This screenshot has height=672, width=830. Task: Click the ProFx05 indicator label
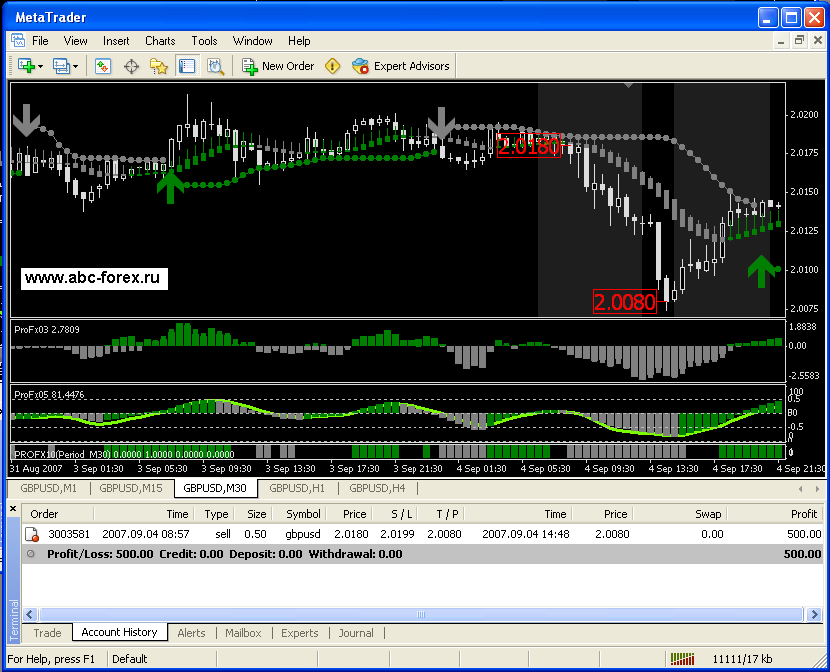click(x=49, y=394)
